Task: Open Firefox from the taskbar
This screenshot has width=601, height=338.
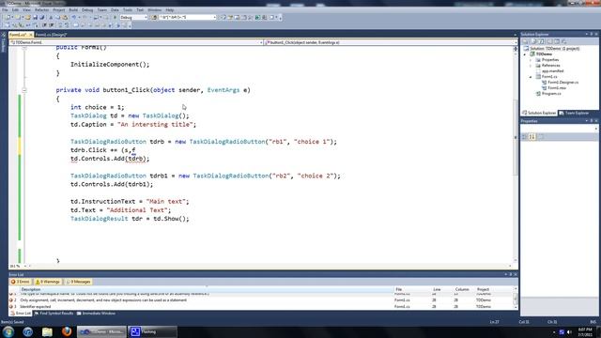Action: click(67, 331)
